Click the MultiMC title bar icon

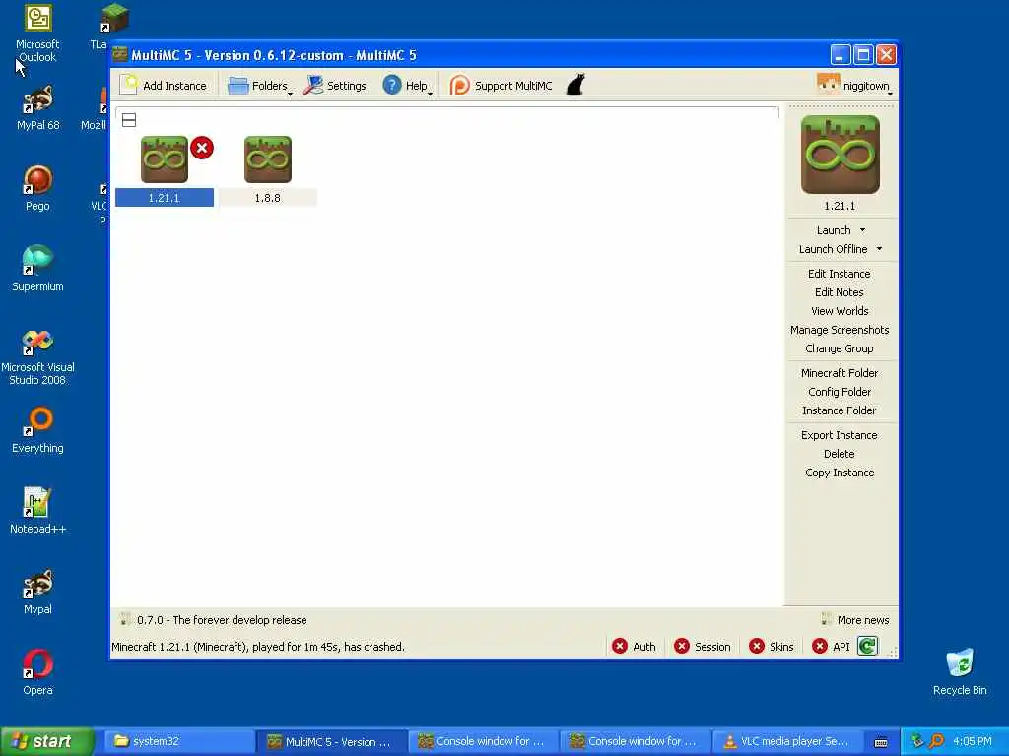coord(119,55)
